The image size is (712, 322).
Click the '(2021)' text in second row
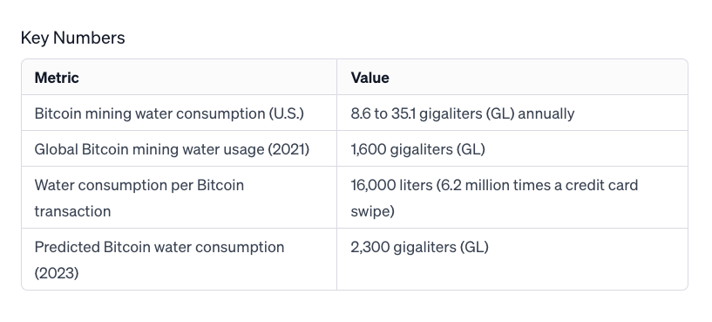click(288, 149)
